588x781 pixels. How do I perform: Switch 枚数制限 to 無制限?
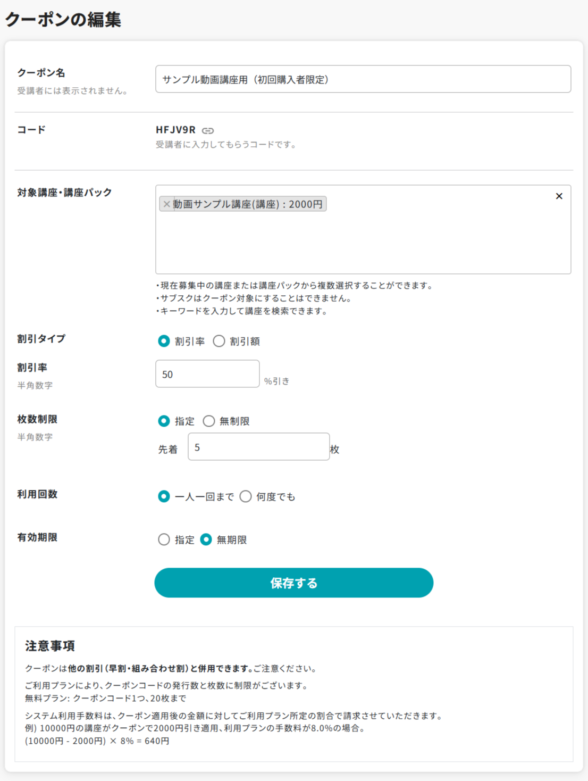pyautogui.click(x=209, y=421)
